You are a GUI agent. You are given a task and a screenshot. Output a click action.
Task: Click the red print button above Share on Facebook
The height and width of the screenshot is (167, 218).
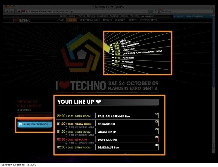(35, 117)
